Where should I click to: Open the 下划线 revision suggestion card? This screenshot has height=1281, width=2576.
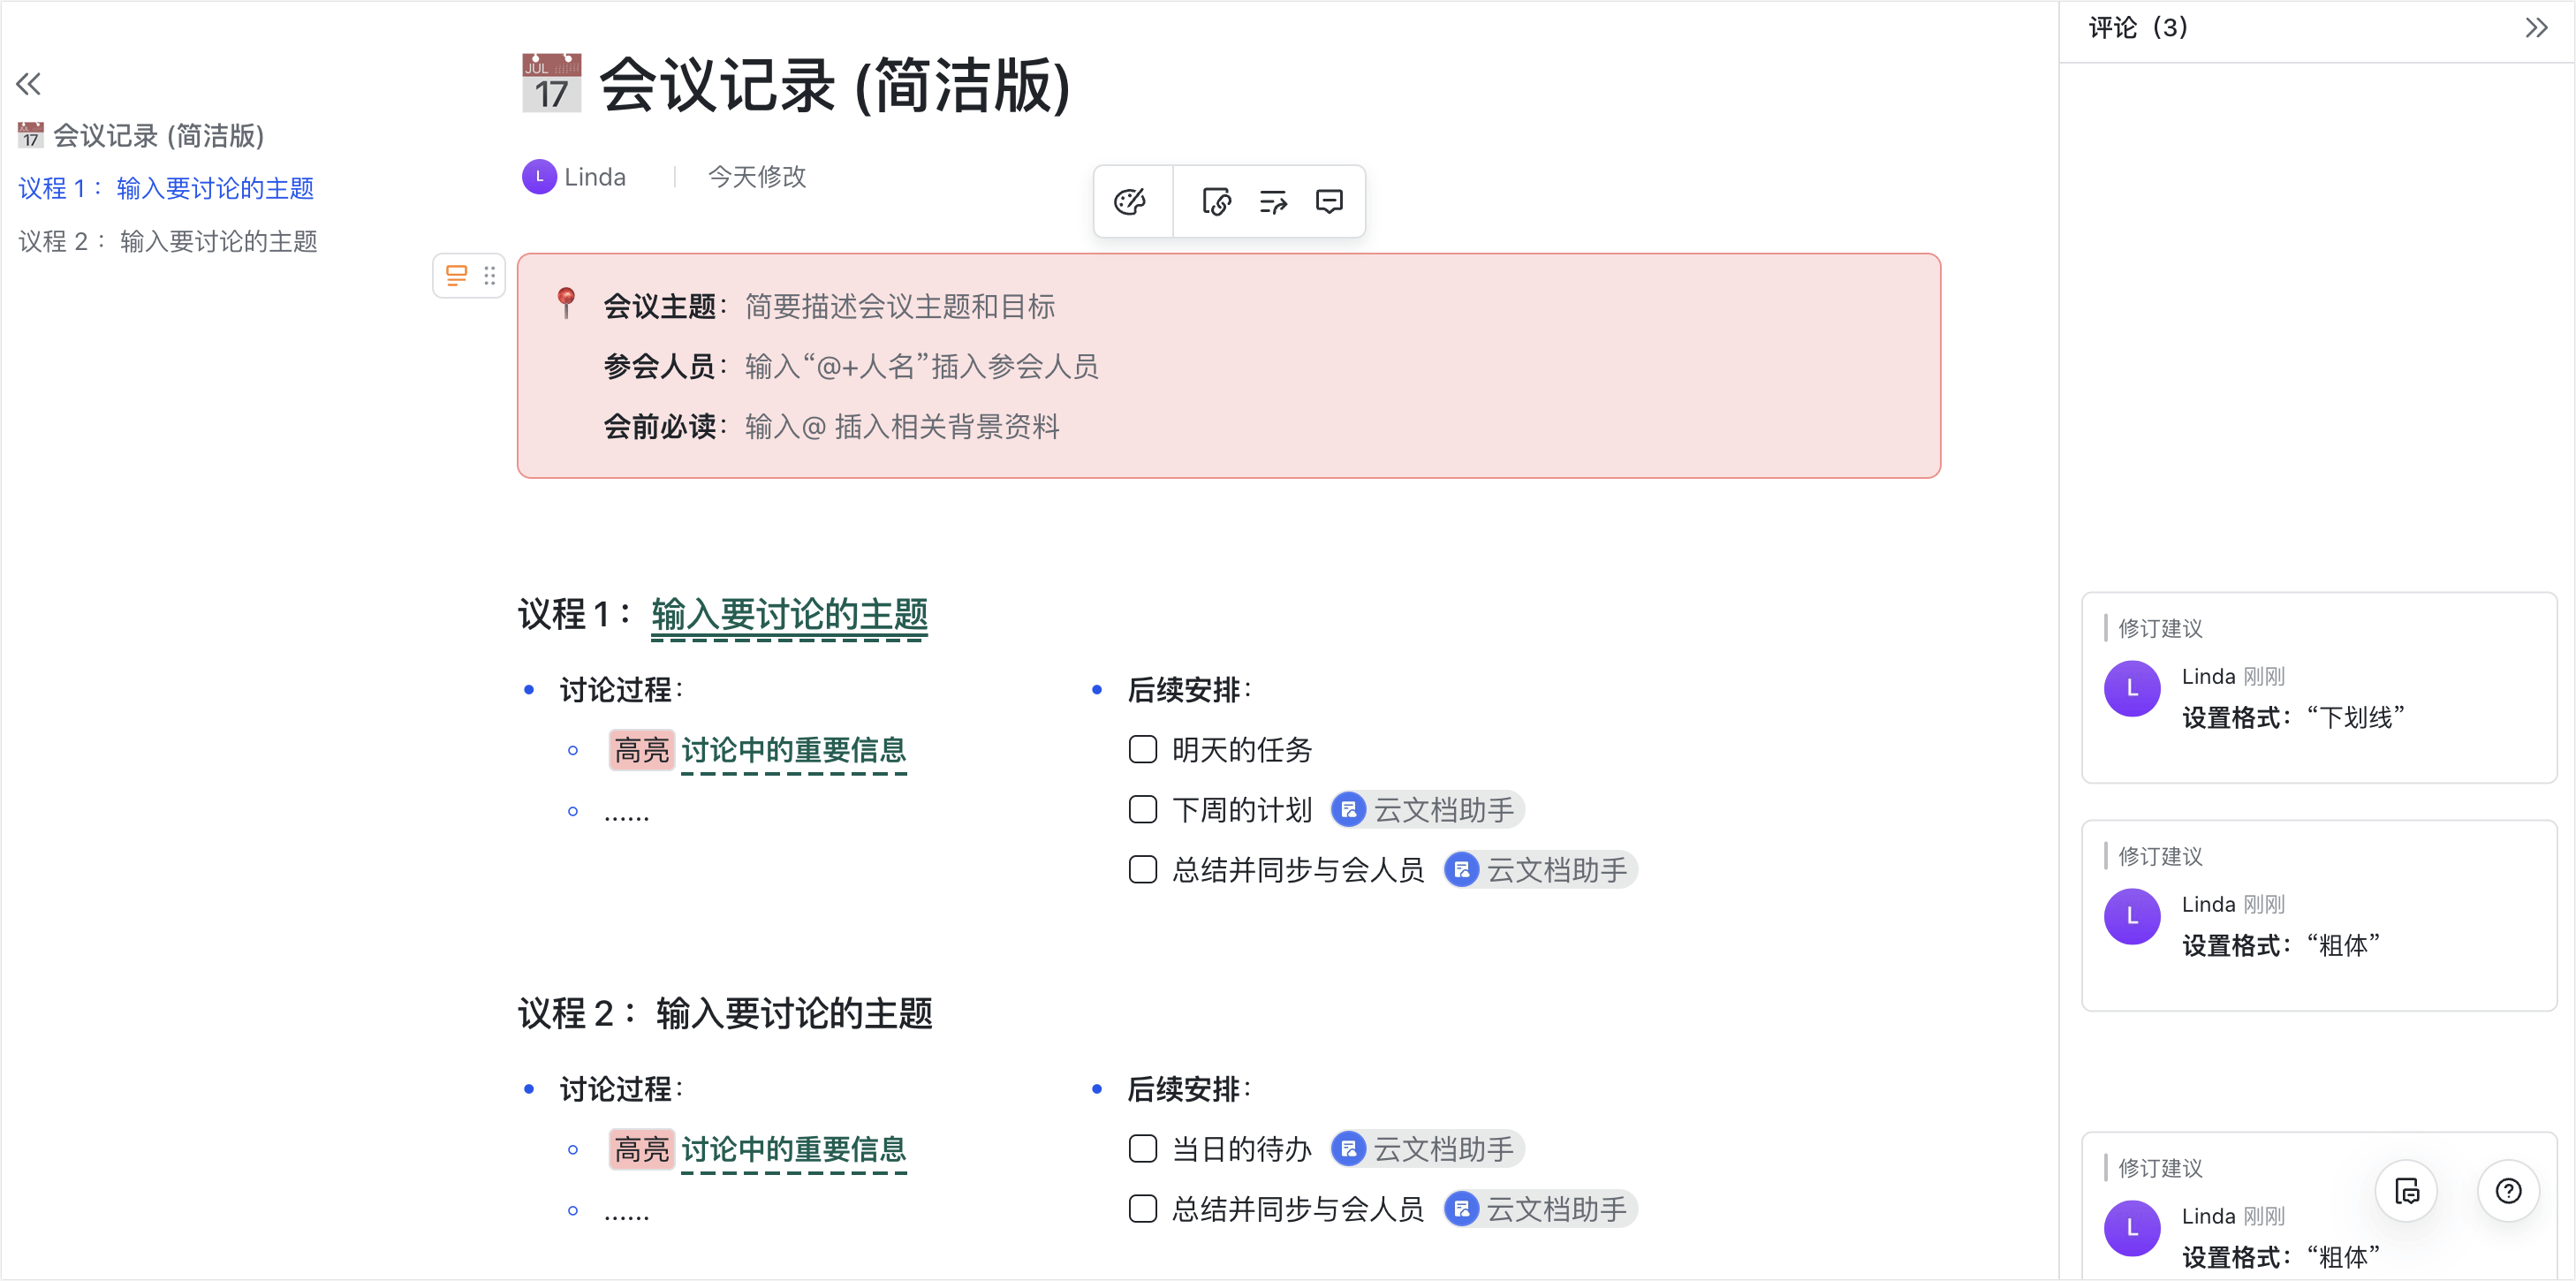pyautogui.click(x=2318, y=687)
